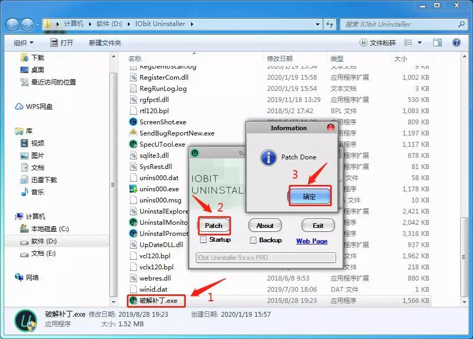Click the Forward navigation arrow

point(28,24)
